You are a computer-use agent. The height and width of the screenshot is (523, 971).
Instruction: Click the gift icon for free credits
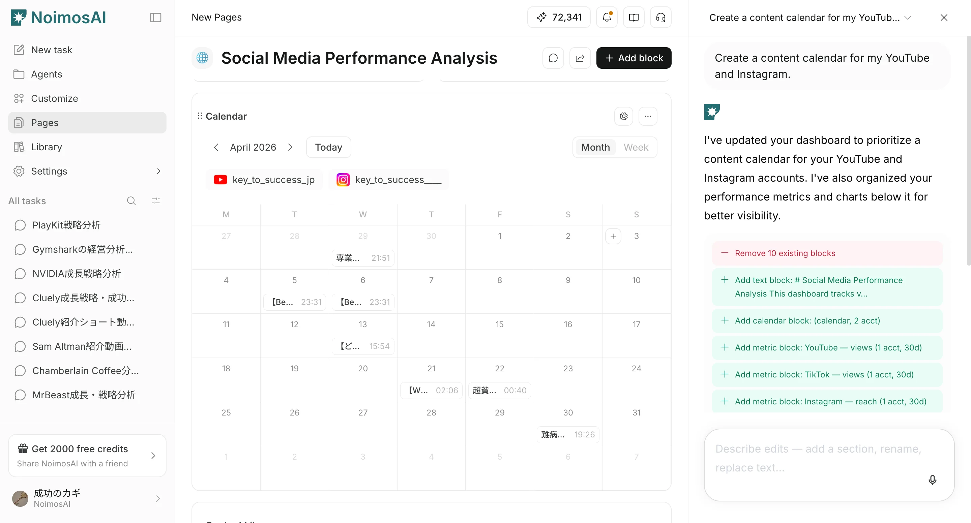23,449
